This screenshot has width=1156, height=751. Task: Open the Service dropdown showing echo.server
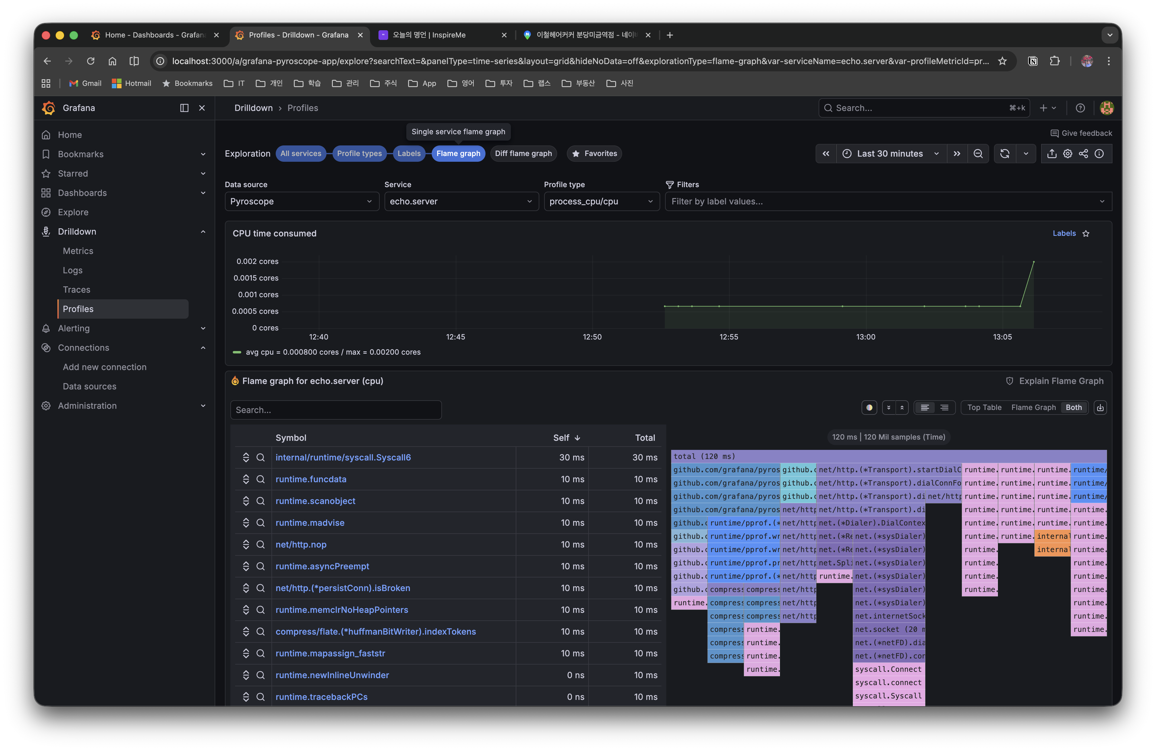tap(461, 201)
